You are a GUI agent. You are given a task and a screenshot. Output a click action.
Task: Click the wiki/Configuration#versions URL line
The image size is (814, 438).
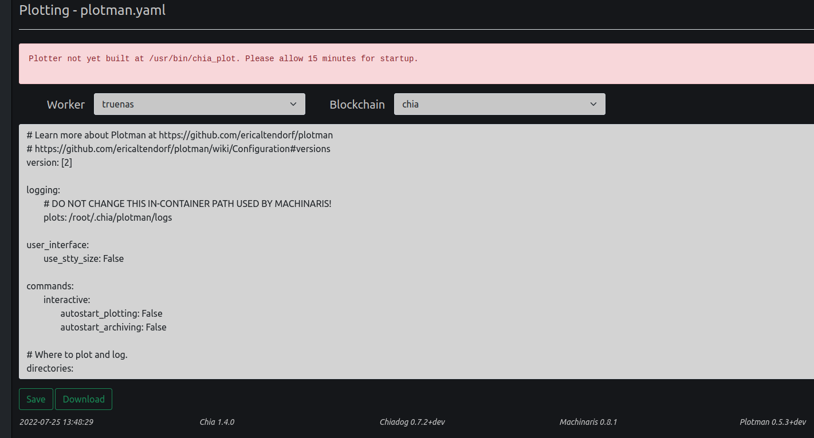pyautogui.click(x=178, y=149)
